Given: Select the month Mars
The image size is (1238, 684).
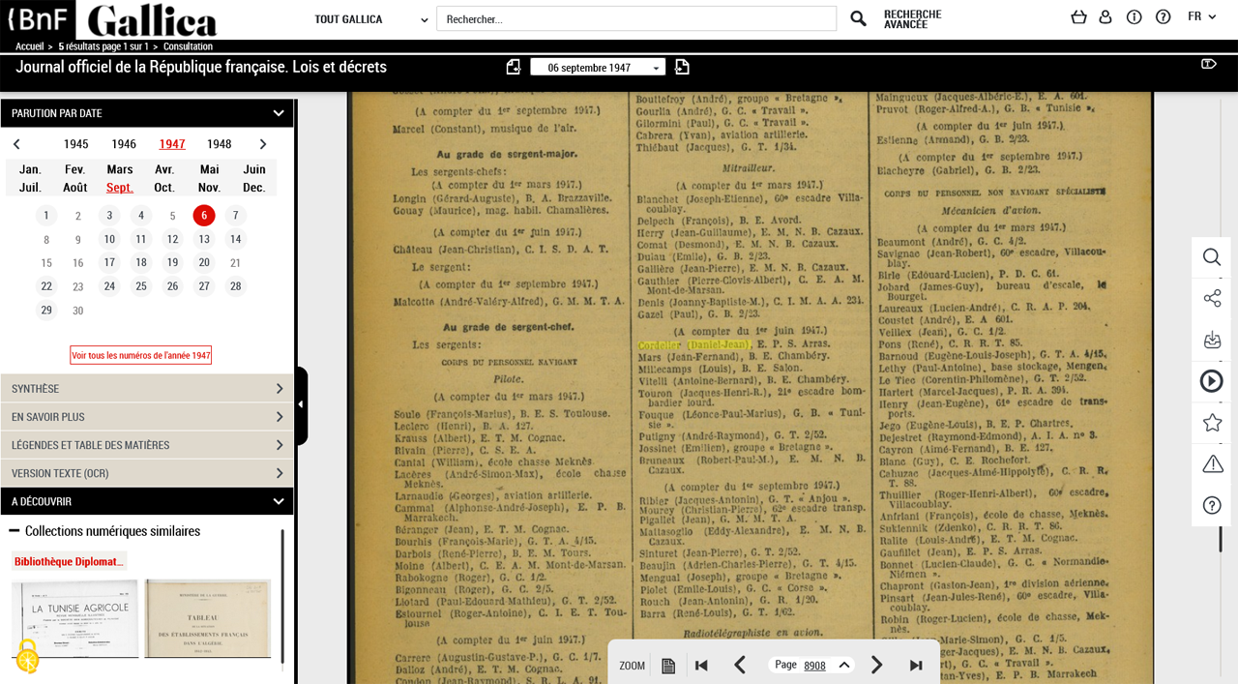Looking at the screenshot, I should tap(120, 169).
